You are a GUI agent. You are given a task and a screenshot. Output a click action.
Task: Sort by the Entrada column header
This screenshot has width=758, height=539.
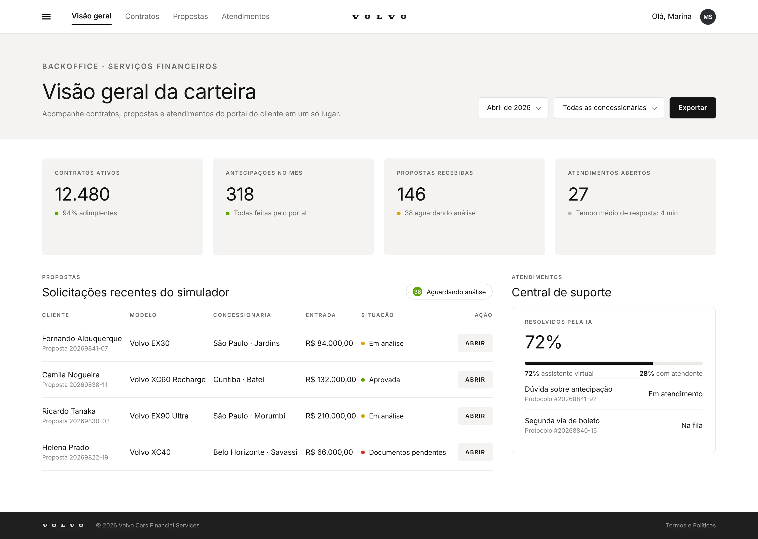(321, 315)
